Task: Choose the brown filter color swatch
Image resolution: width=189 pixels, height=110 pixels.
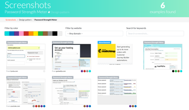Action: tap(45, 34)
